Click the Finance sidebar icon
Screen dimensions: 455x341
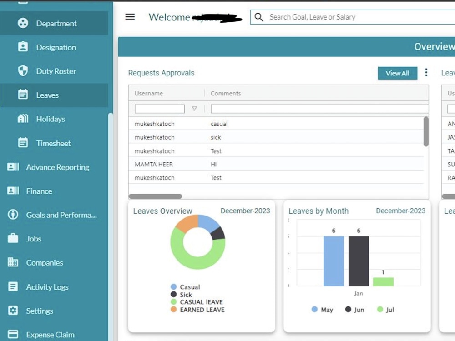13,191
